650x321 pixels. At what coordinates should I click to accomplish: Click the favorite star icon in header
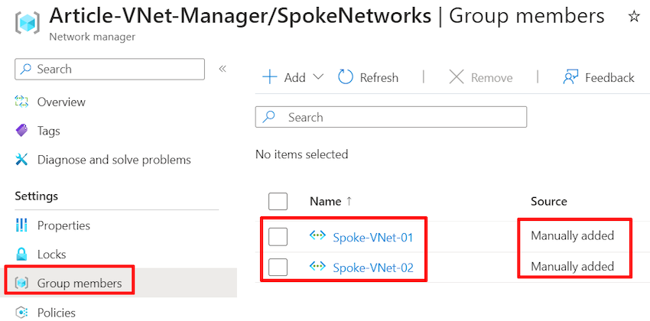[634, 17]
